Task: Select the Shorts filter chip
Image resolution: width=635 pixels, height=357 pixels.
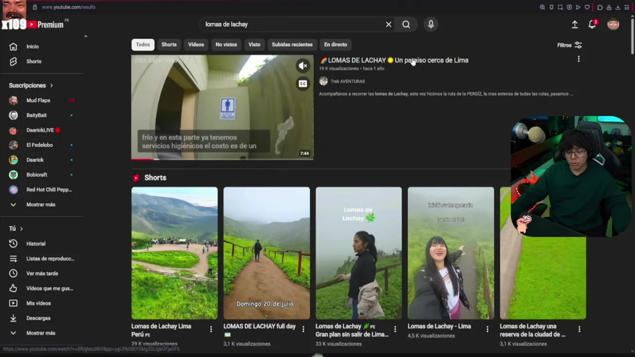Action: 169,45
